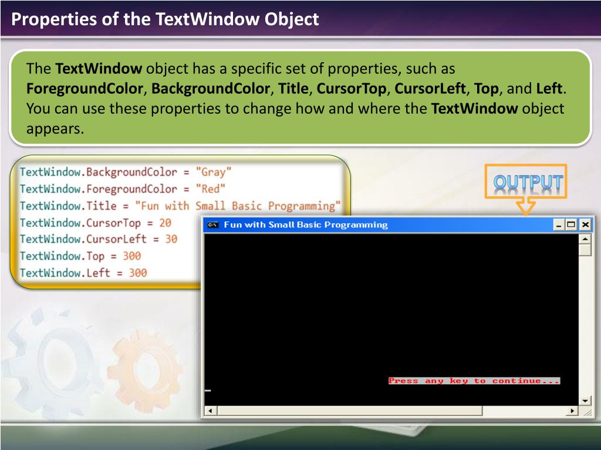Click the TextWindow.Top = 300 line

pos(80,256)
